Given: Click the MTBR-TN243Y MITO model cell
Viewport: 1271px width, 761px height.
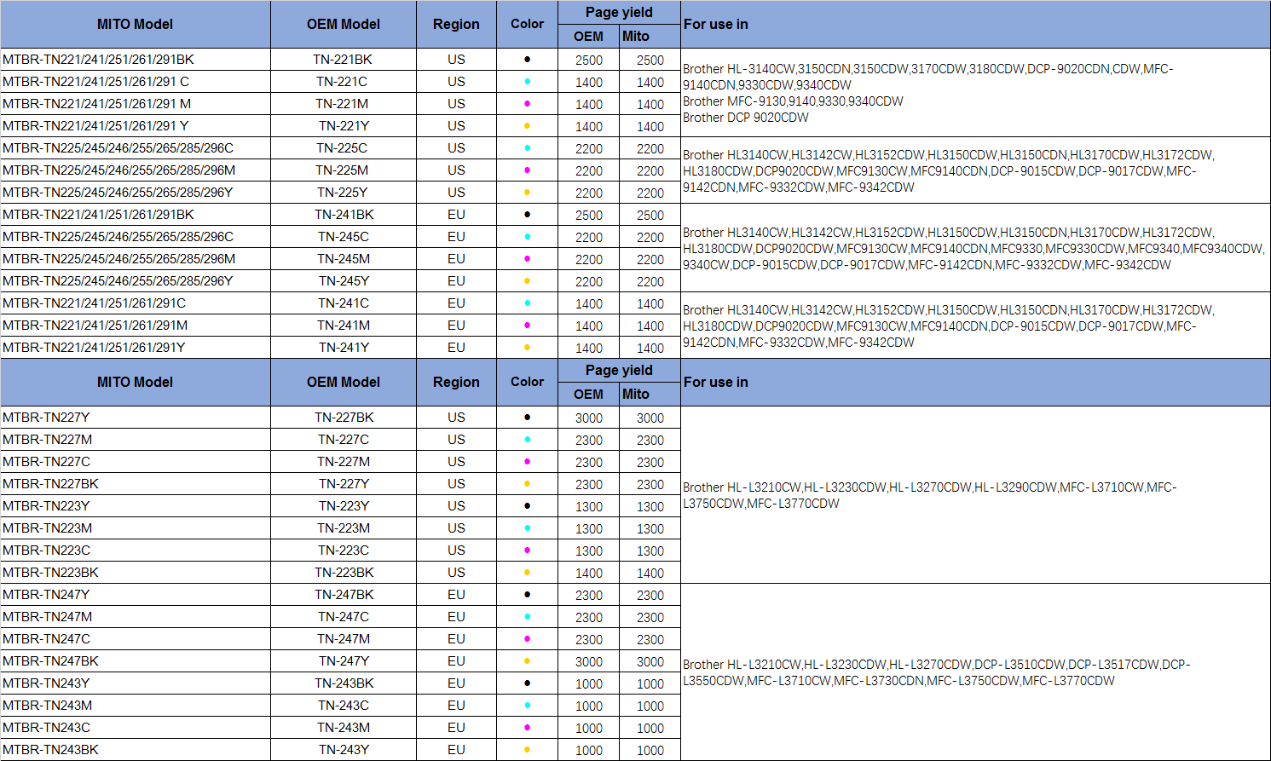Looking at the screenshot, I should (x=136, y=683).
